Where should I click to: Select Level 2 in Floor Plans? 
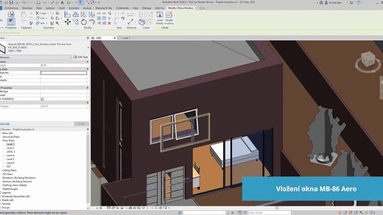pyautogui.click(x=10, y=148)
